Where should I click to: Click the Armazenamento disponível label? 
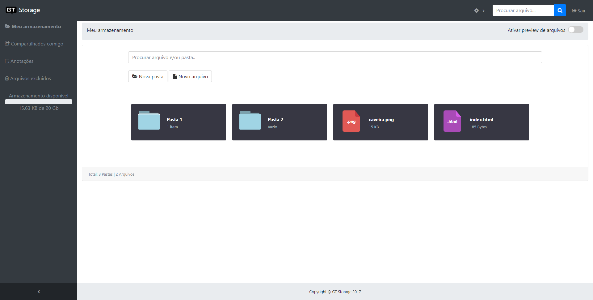pos(39,96)
